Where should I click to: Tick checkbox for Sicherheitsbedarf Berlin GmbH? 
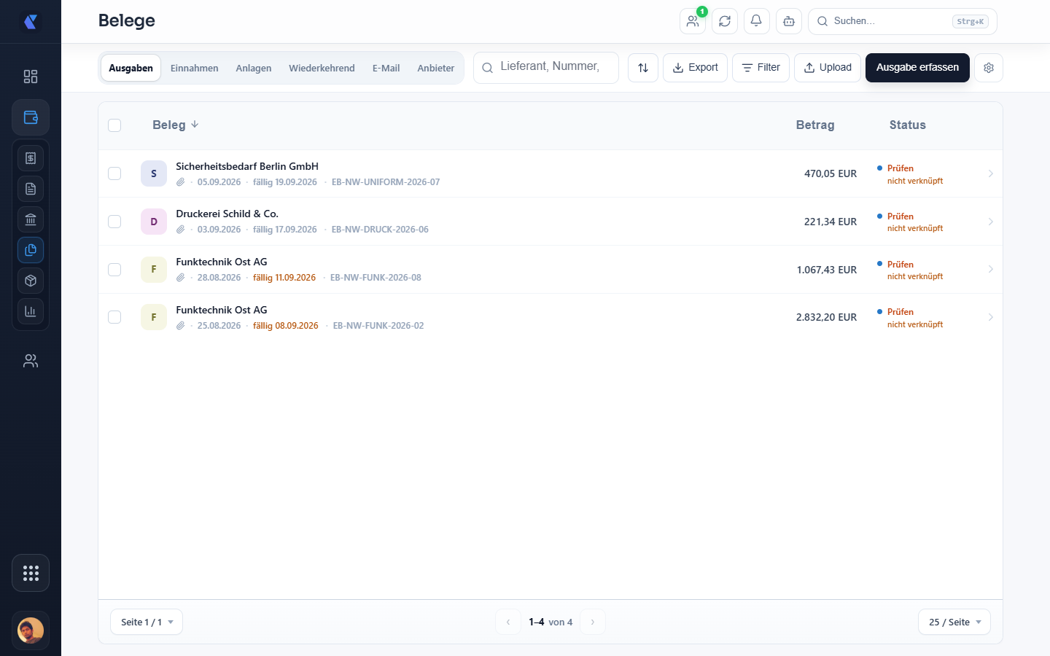pyautogui.click(x=114, y=173)
